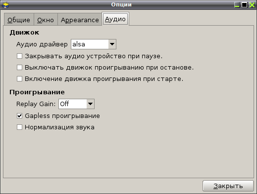Open the Окно tab
Image resolution: width=257 pixels, height=194 pixels.
[x=46, y=20]
